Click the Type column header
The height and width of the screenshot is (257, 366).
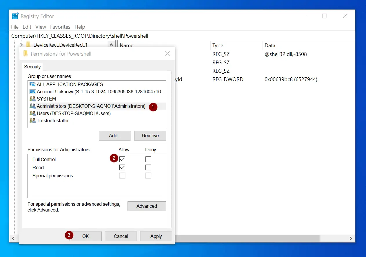[x=218, y=45]
